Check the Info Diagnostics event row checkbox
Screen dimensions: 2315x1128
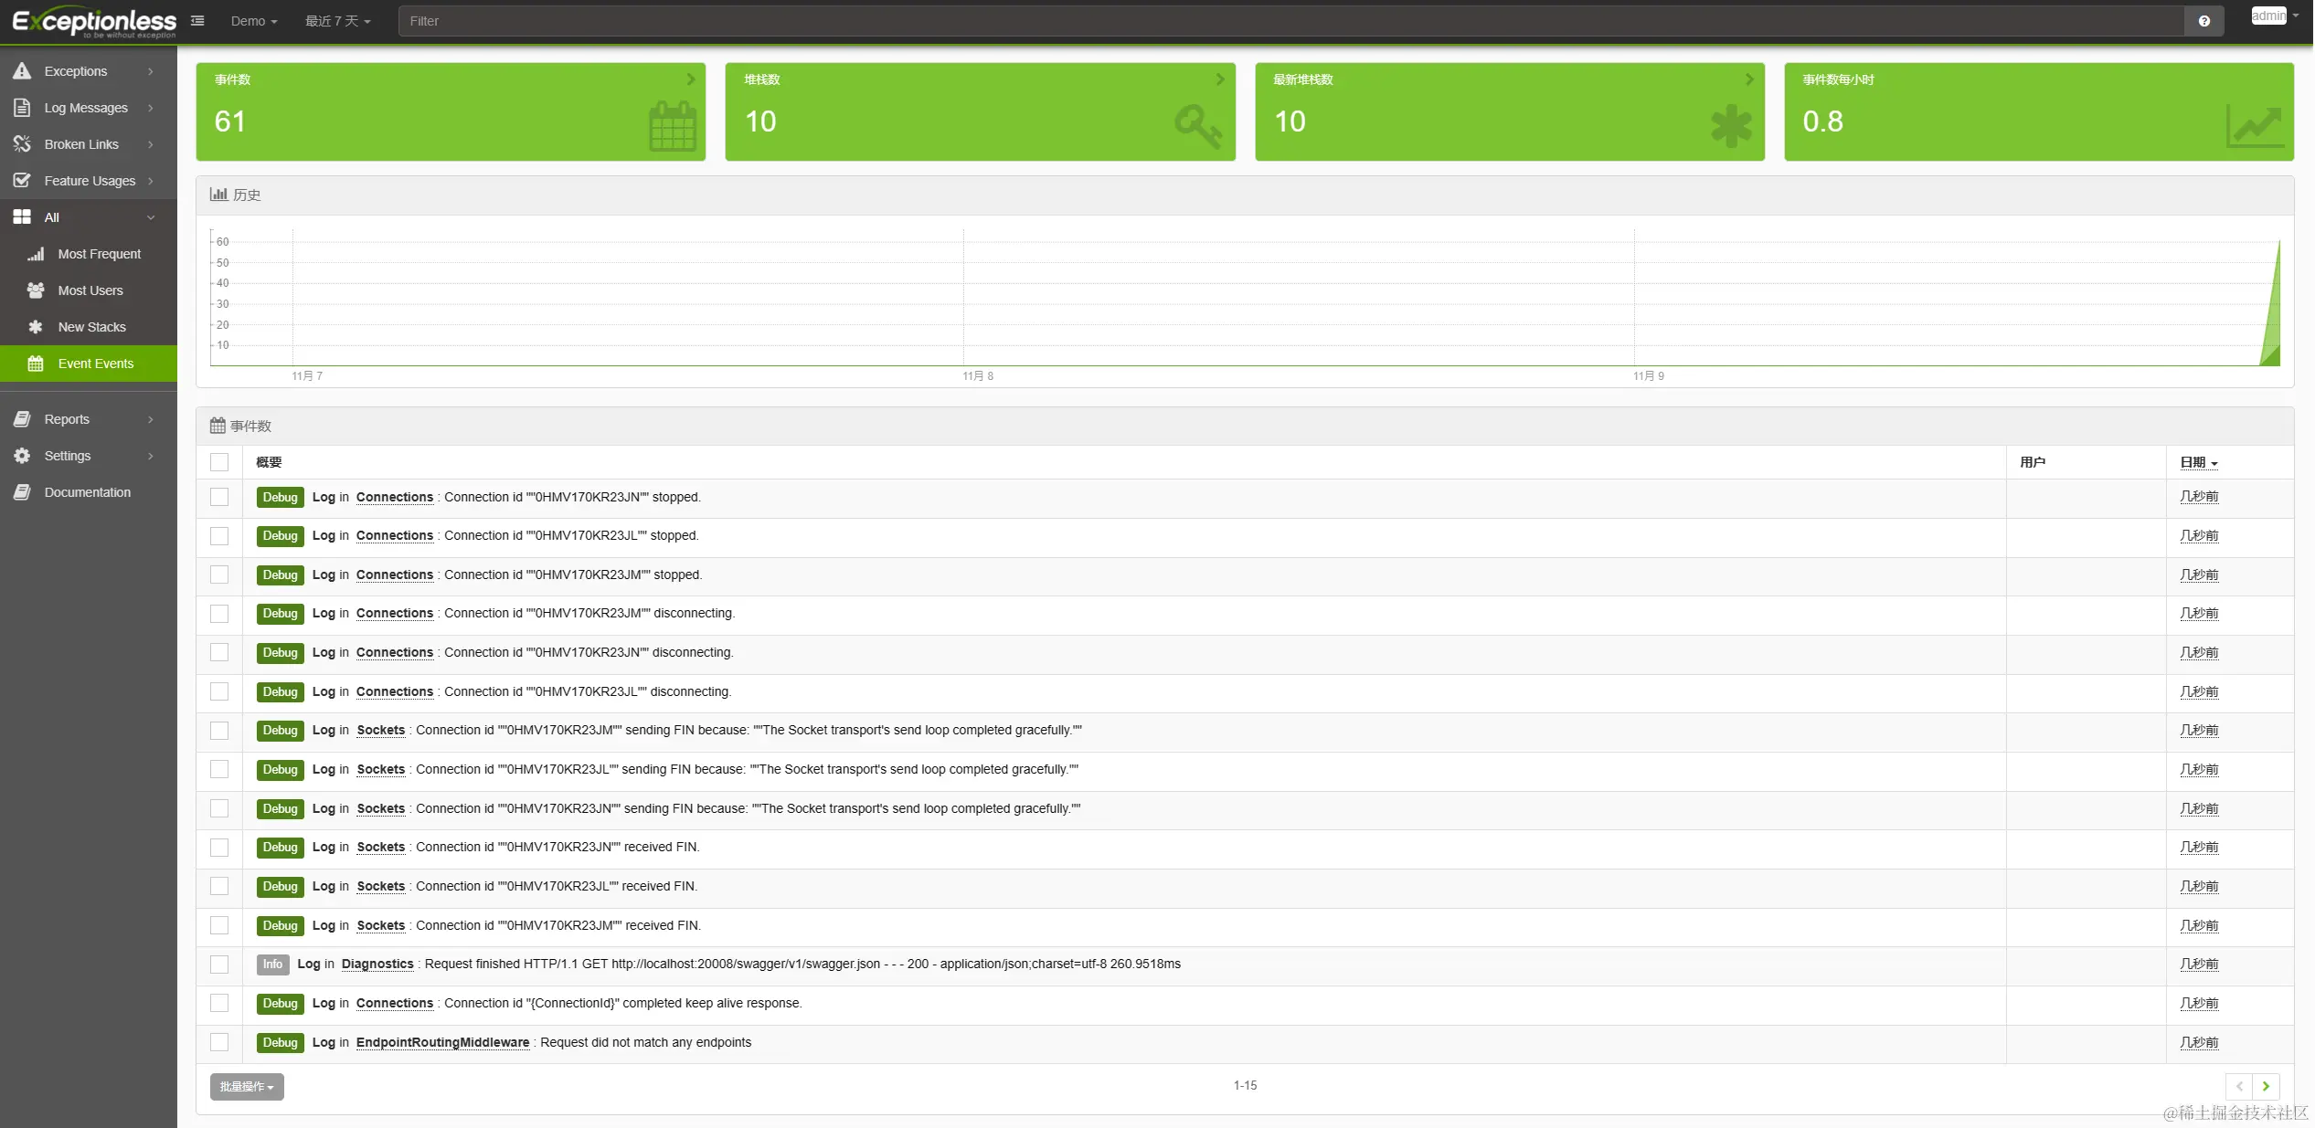[x=219, y=965]
